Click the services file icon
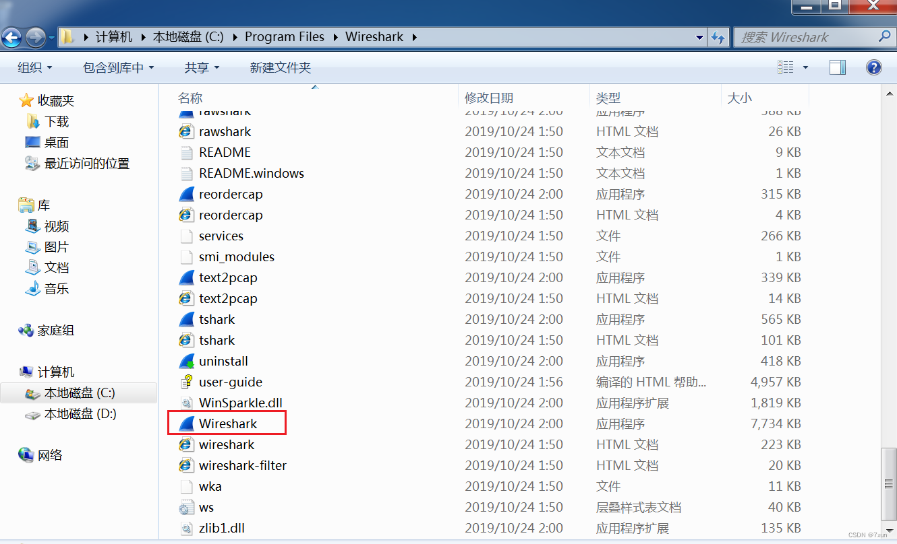This screenshot has width=897, height=544. tap(187, 236)
